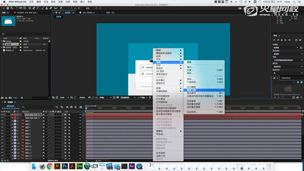This screenshot has height=171, width=304.
Task: Toggle visibility of layer 图层 5
Action: (2, 131)
